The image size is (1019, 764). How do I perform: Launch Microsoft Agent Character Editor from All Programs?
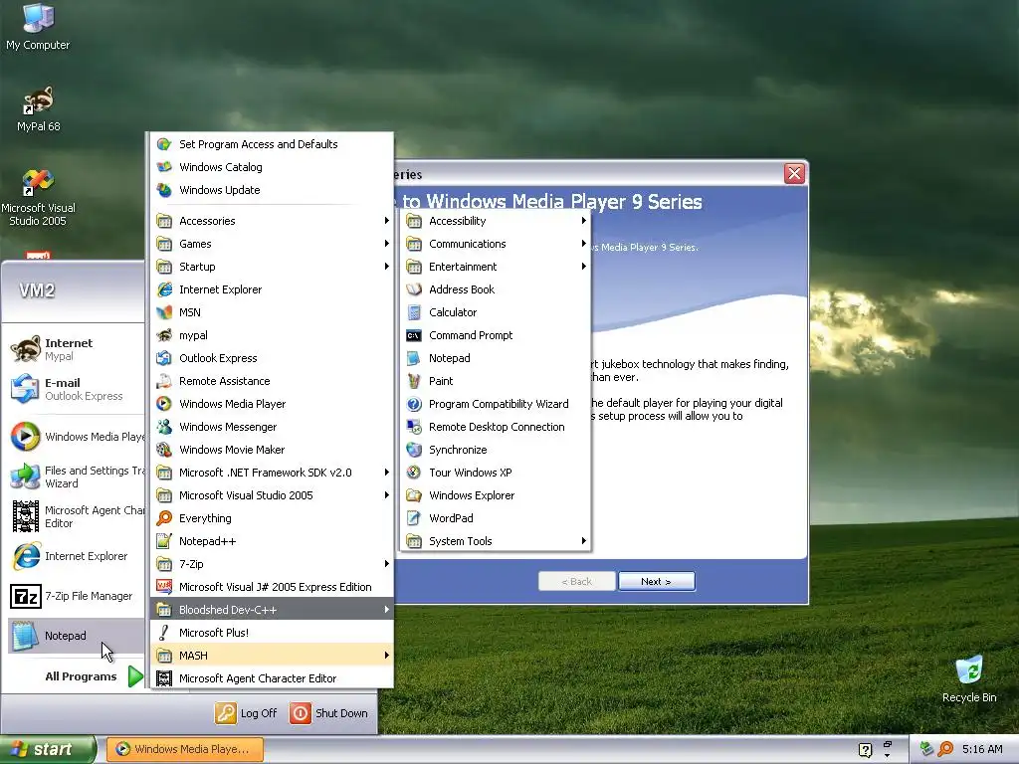click(x=273, y=678)
